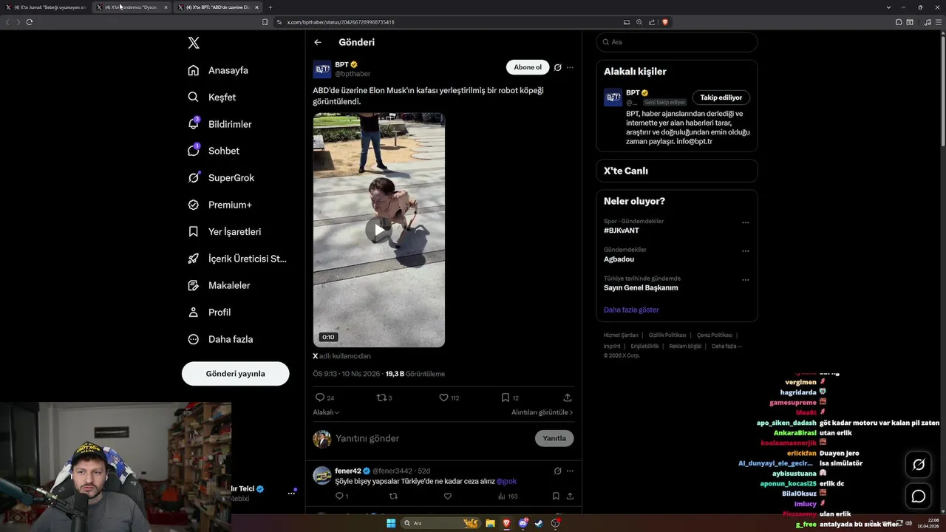Go back with the Gönderi arrow
The image size is (946, 532).
click(318, 42)
